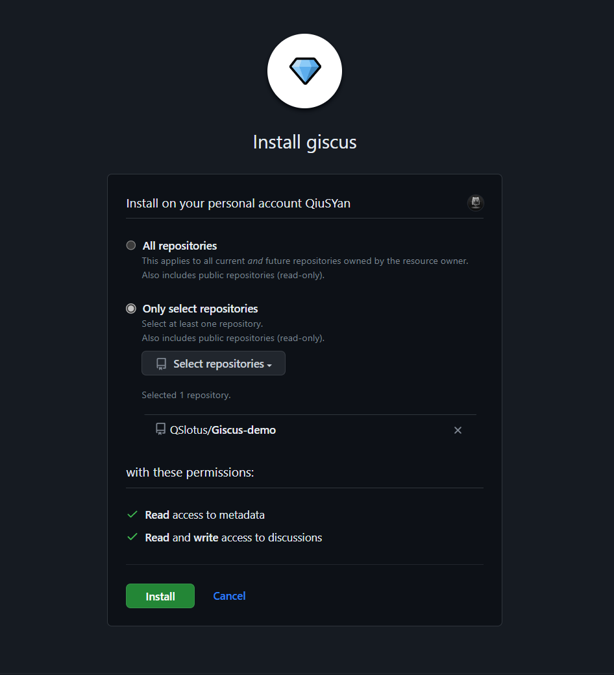Click the book icon inside Select repositories button
The height and width of the screenshot is (675, 614).
point(162,364)
